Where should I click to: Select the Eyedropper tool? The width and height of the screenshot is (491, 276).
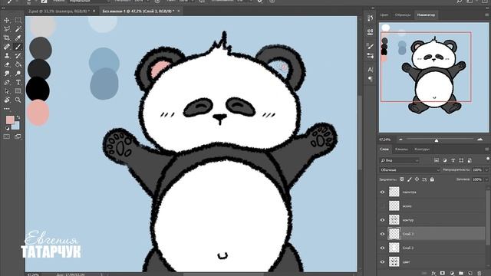pyautogui.click(x=18, y=38)
